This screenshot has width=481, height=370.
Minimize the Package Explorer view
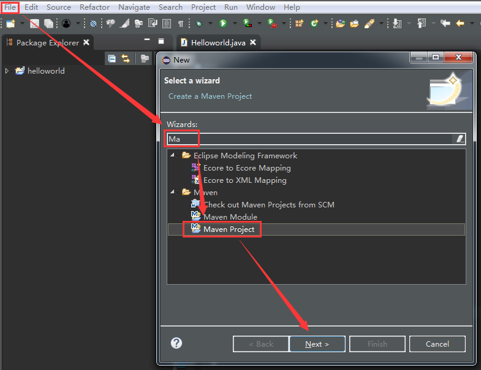point(147,40)
